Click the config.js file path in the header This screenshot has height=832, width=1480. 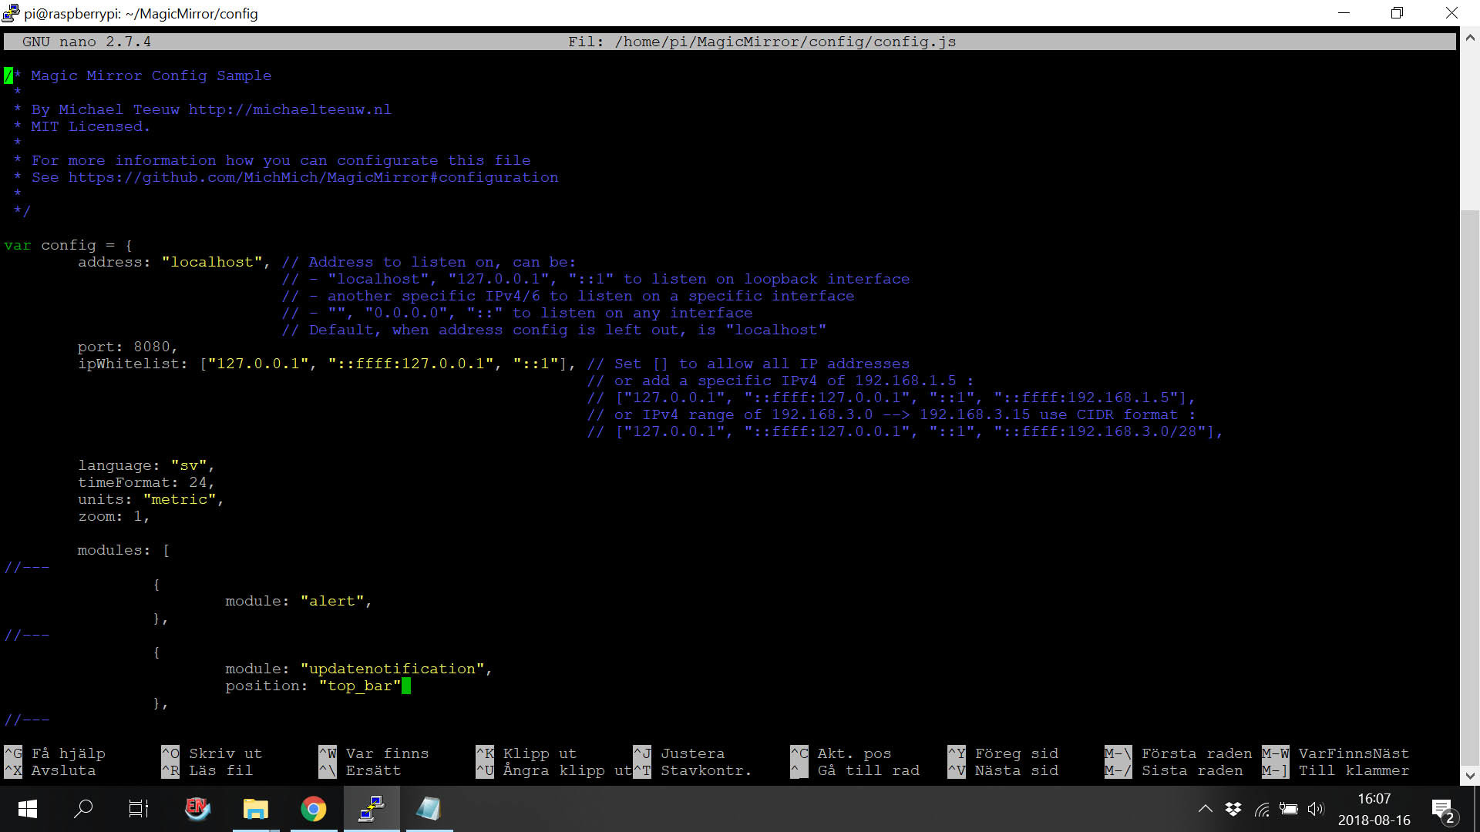point(785,42)
